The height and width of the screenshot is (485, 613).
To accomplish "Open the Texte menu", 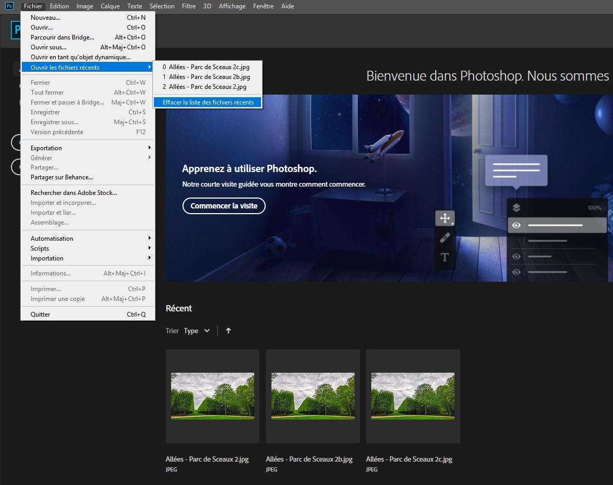I will pyautogui.click(x=135, y=6).
